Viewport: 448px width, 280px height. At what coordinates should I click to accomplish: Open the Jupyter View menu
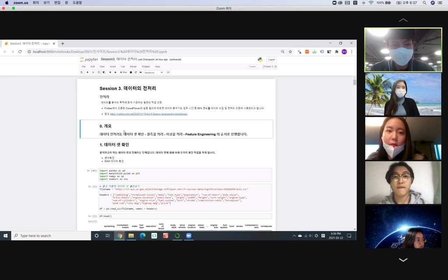pos(102,66)
